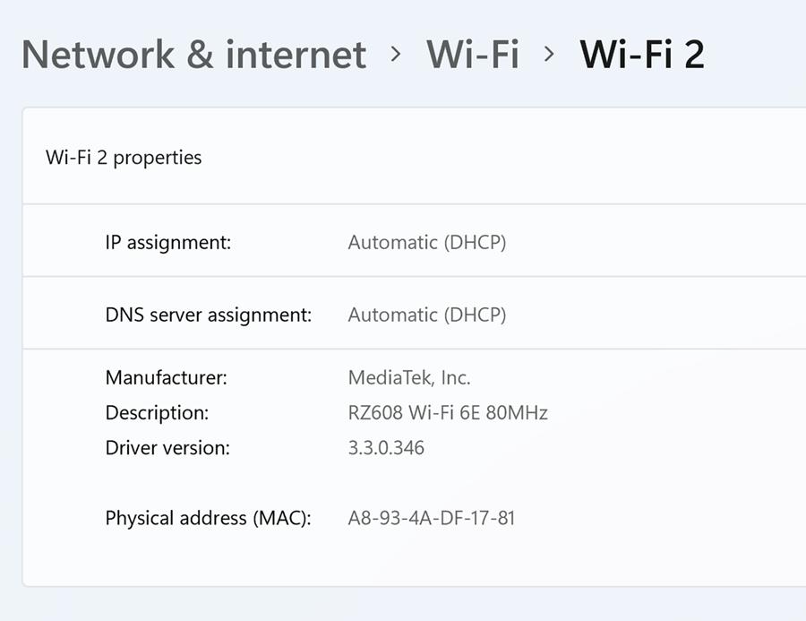
Task: Select Automatic (DHCP) next to IP assignment
Action: click(x=427, y=242)
